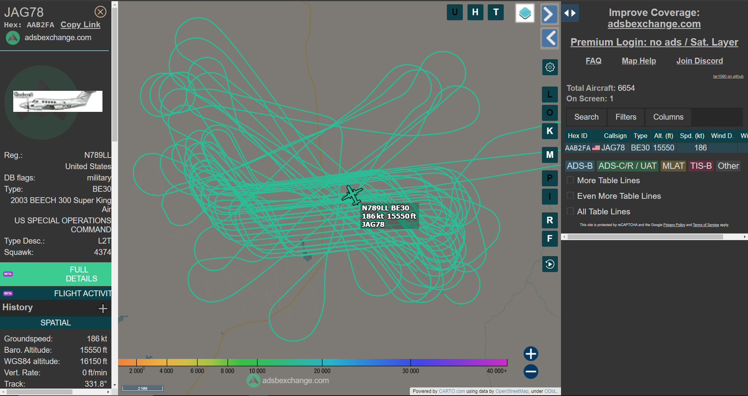Click the K map button
Image resolution: width=748 pixels, height=396 pixels.
(x=550, y=131)
